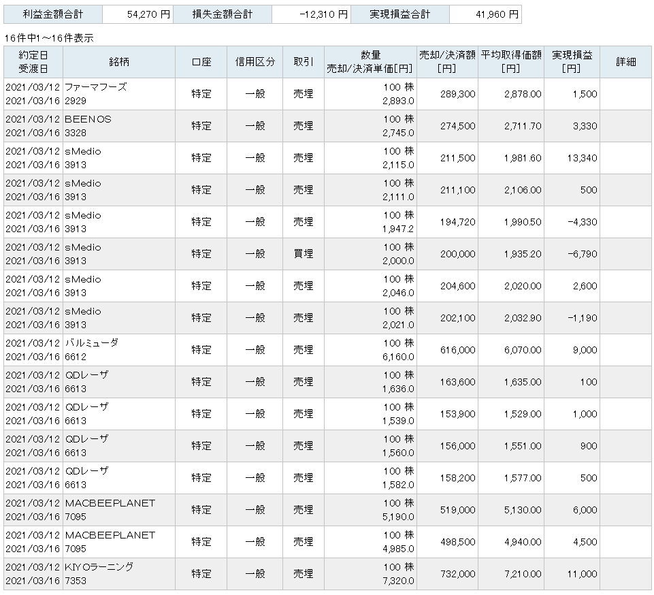Select the MACBEEPLANET row with 519,000 amount
Image resolution: width=654 pixels, height=595 pixels.
click(327, 510)
